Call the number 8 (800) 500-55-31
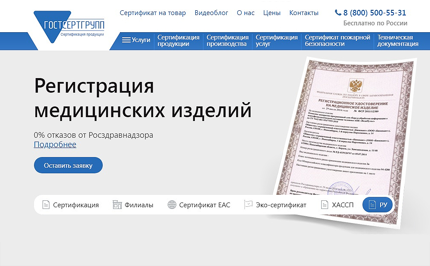The width and height of the screenshot is (430, 266). (375, 12)
